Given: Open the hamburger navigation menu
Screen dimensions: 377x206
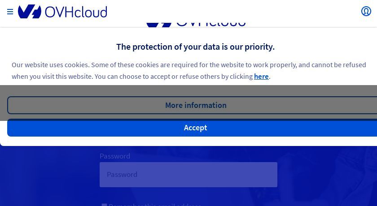Looking at the screenshot, I should (10, 12).
